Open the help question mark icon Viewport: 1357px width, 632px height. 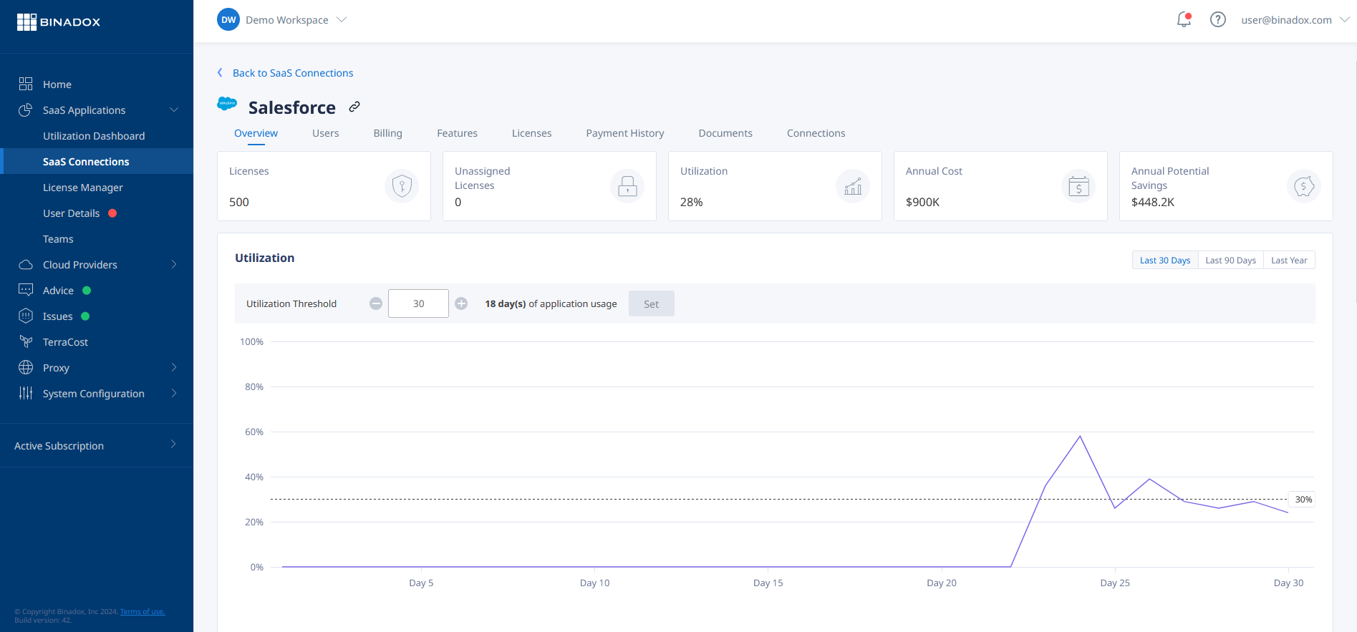1217,20
